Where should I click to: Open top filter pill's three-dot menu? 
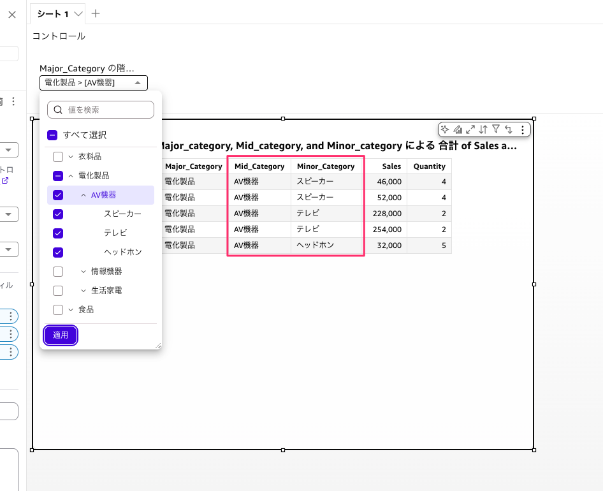point(11,316)
